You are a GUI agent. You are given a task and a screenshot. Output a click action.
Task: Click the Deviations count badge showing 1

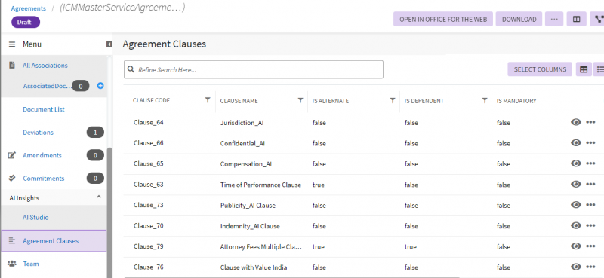coord(95,133)
